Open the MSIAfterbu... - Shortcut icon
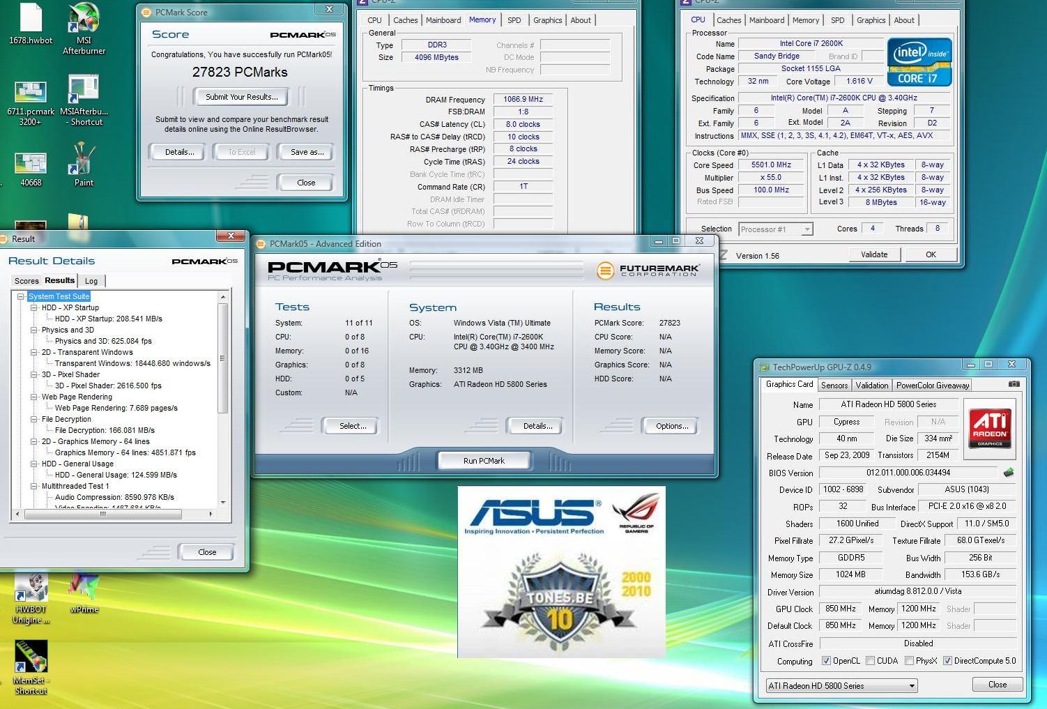Screen dimensions: 1047x709 [x=84, y=100]
